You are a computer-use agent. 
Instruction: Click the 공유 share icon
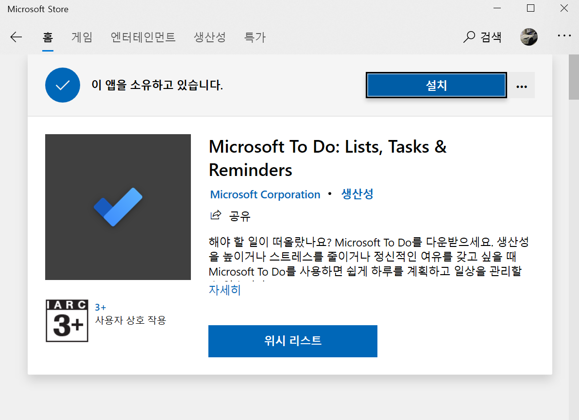tap(216, 215)
